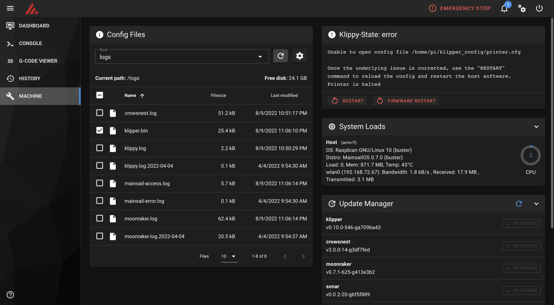Sort files by Last modified column
Image resolution: width=554 pixels, height=305 pixels.
284,96
